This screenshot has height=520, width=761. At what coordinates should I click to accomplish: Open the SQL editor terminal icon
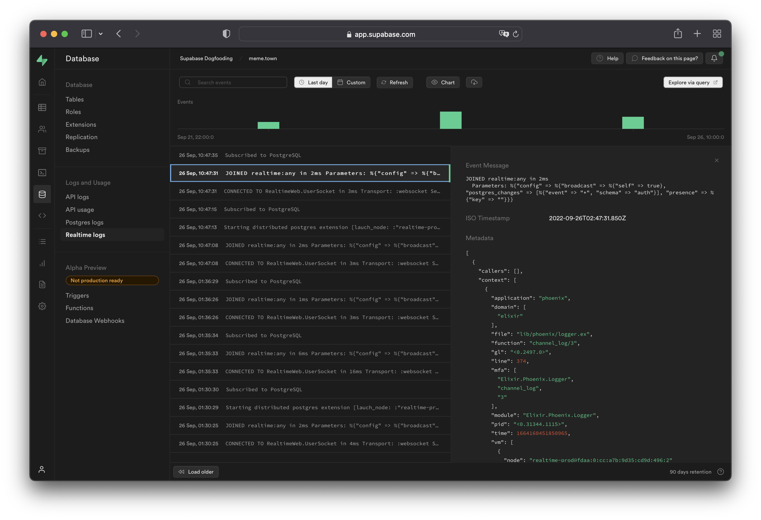point(42,173)
